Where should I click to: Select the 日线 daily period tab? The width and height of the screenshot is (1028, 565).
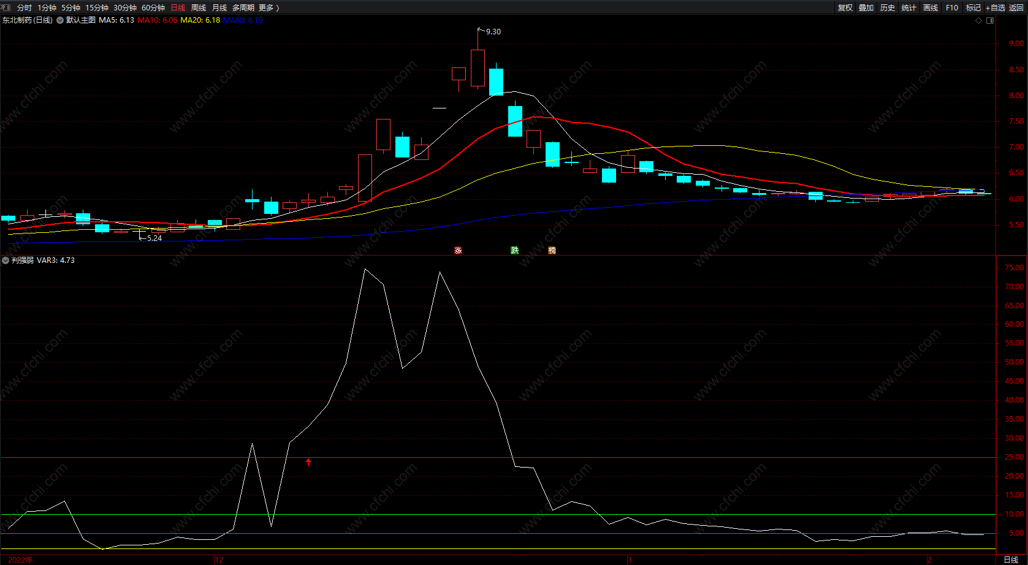click(178, 8)
